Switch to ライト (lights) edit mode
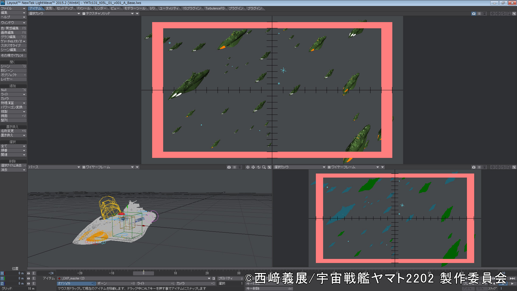Viewport: 517px width, 291px height. [156, 283]
